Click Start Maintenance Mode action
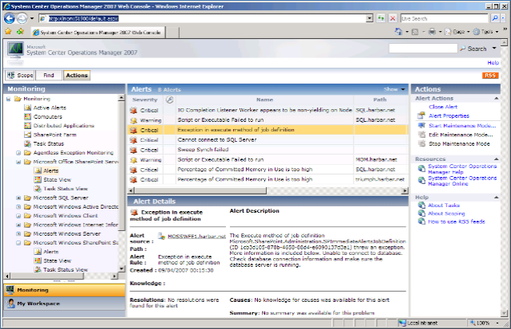Image resolution: width=511 pixels, height=329 pixels. [462, 126]
